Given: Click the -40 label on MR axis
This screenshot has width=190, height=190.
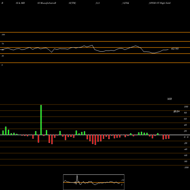Looking at the screenshot, I should tap(185, 149).
